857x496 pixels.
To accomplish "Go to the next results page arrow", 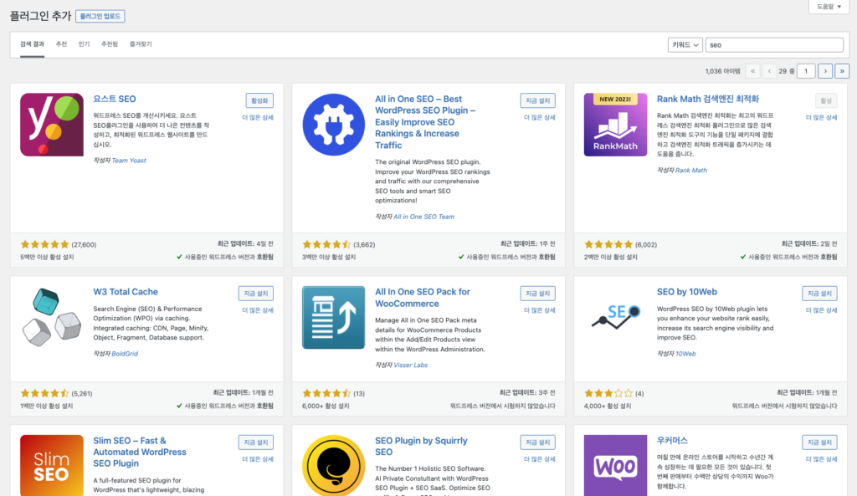I will coord(825,71).
